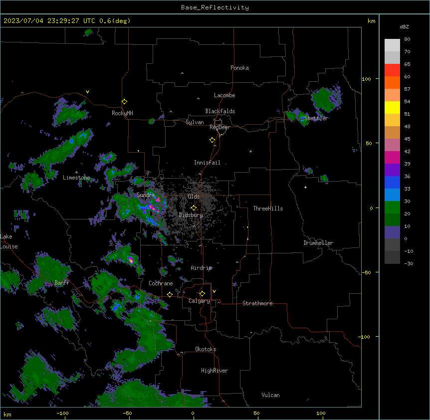Click the Lacombe town label
The height and width of the screenshot is (420, 430).
[224, 95]
